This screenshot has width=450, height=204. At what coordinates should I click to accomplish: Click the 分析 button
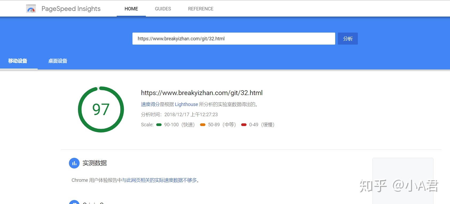click(348, 39)
